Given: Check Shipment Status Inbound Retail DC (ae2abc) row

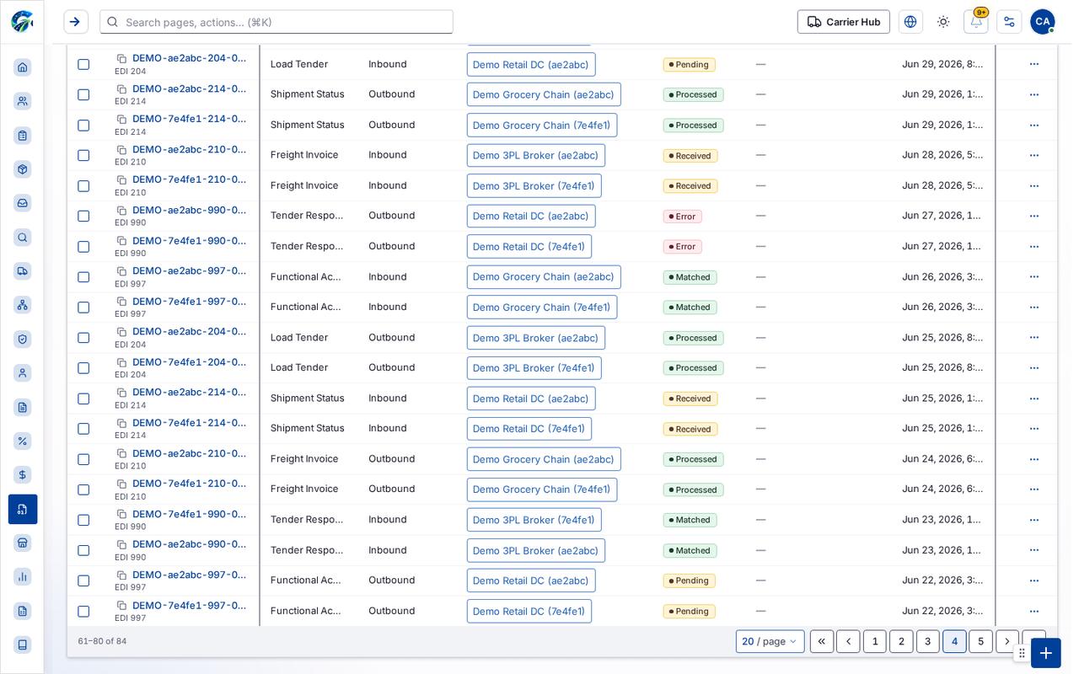Looking at the screenshot, I should click(x=83, y=399).
